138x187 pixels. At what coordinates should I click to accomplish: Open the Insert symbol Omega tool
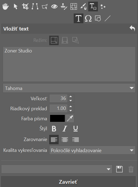tap(88, 18)
